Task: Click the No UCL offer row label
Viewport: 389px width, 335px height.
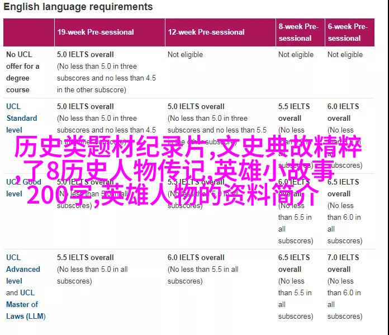Action: tap(22, 72)
